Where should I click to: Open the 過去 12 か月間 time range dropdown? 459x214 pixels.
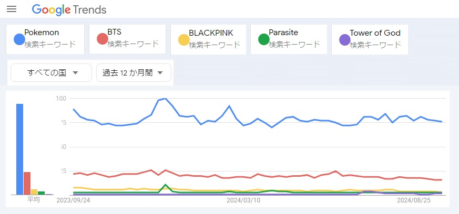pyautogui.click(x=134, y=73)
